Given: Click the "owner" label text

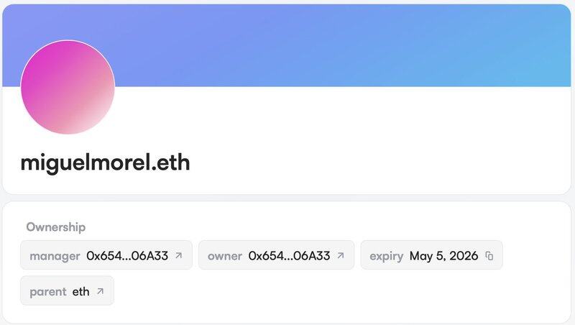Looking at the screenshot, I should click(224, 255).
